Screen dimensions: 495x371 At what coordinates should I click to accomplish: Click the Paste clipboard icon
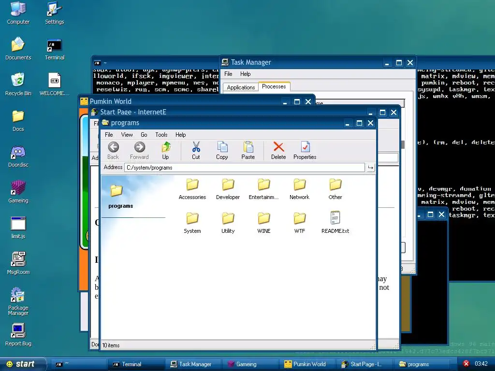248,151
